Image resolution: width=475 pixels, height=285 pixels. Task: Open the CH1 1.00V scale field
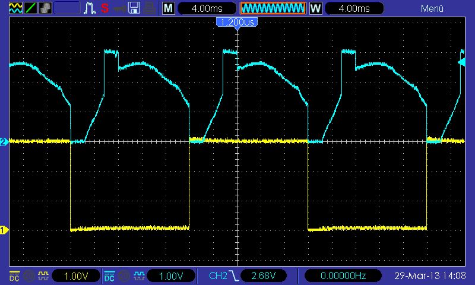coord(77,275)
